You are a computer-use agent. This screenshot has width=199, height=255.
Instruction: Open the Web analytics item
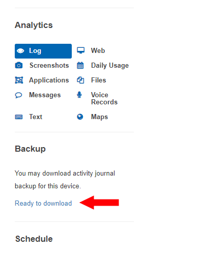point(98,50)
